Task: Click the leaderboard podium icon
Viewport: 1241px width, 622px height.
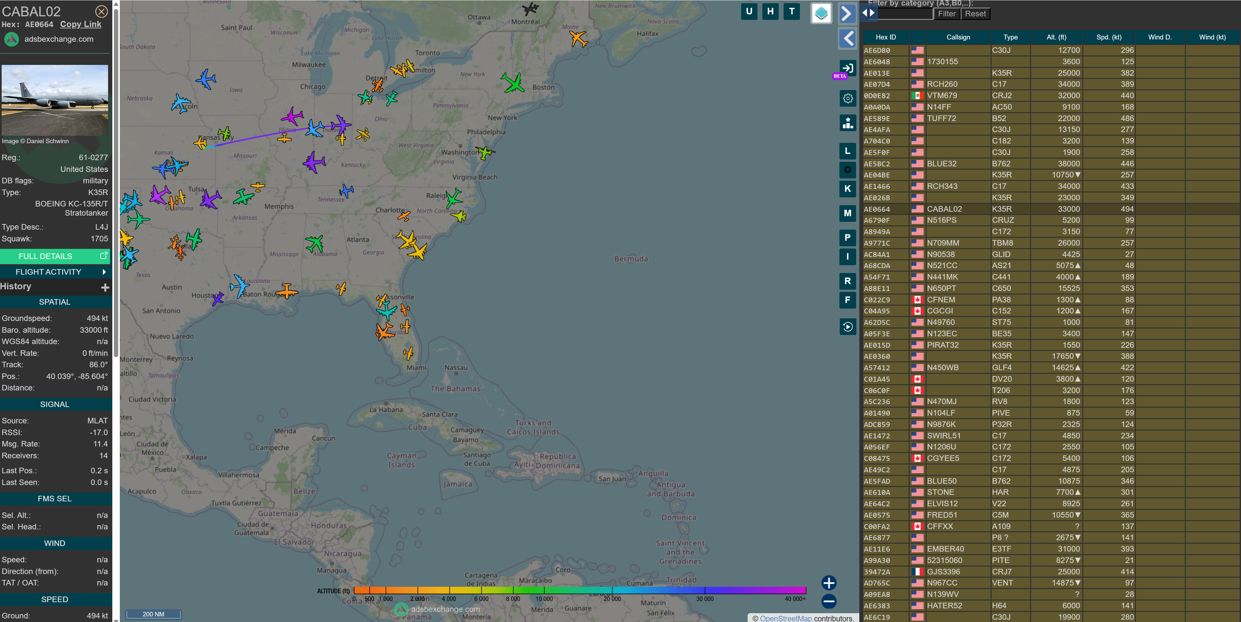Action: pos(847,123)
